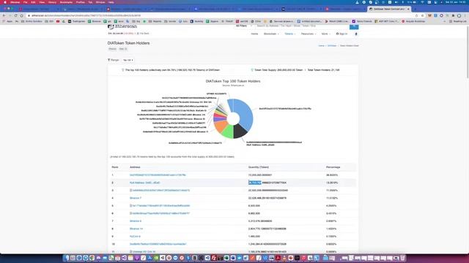Open Finder in the Dock
Image resolution: width=469 pixels, height=263 pixels.
[x=66, y=258]
